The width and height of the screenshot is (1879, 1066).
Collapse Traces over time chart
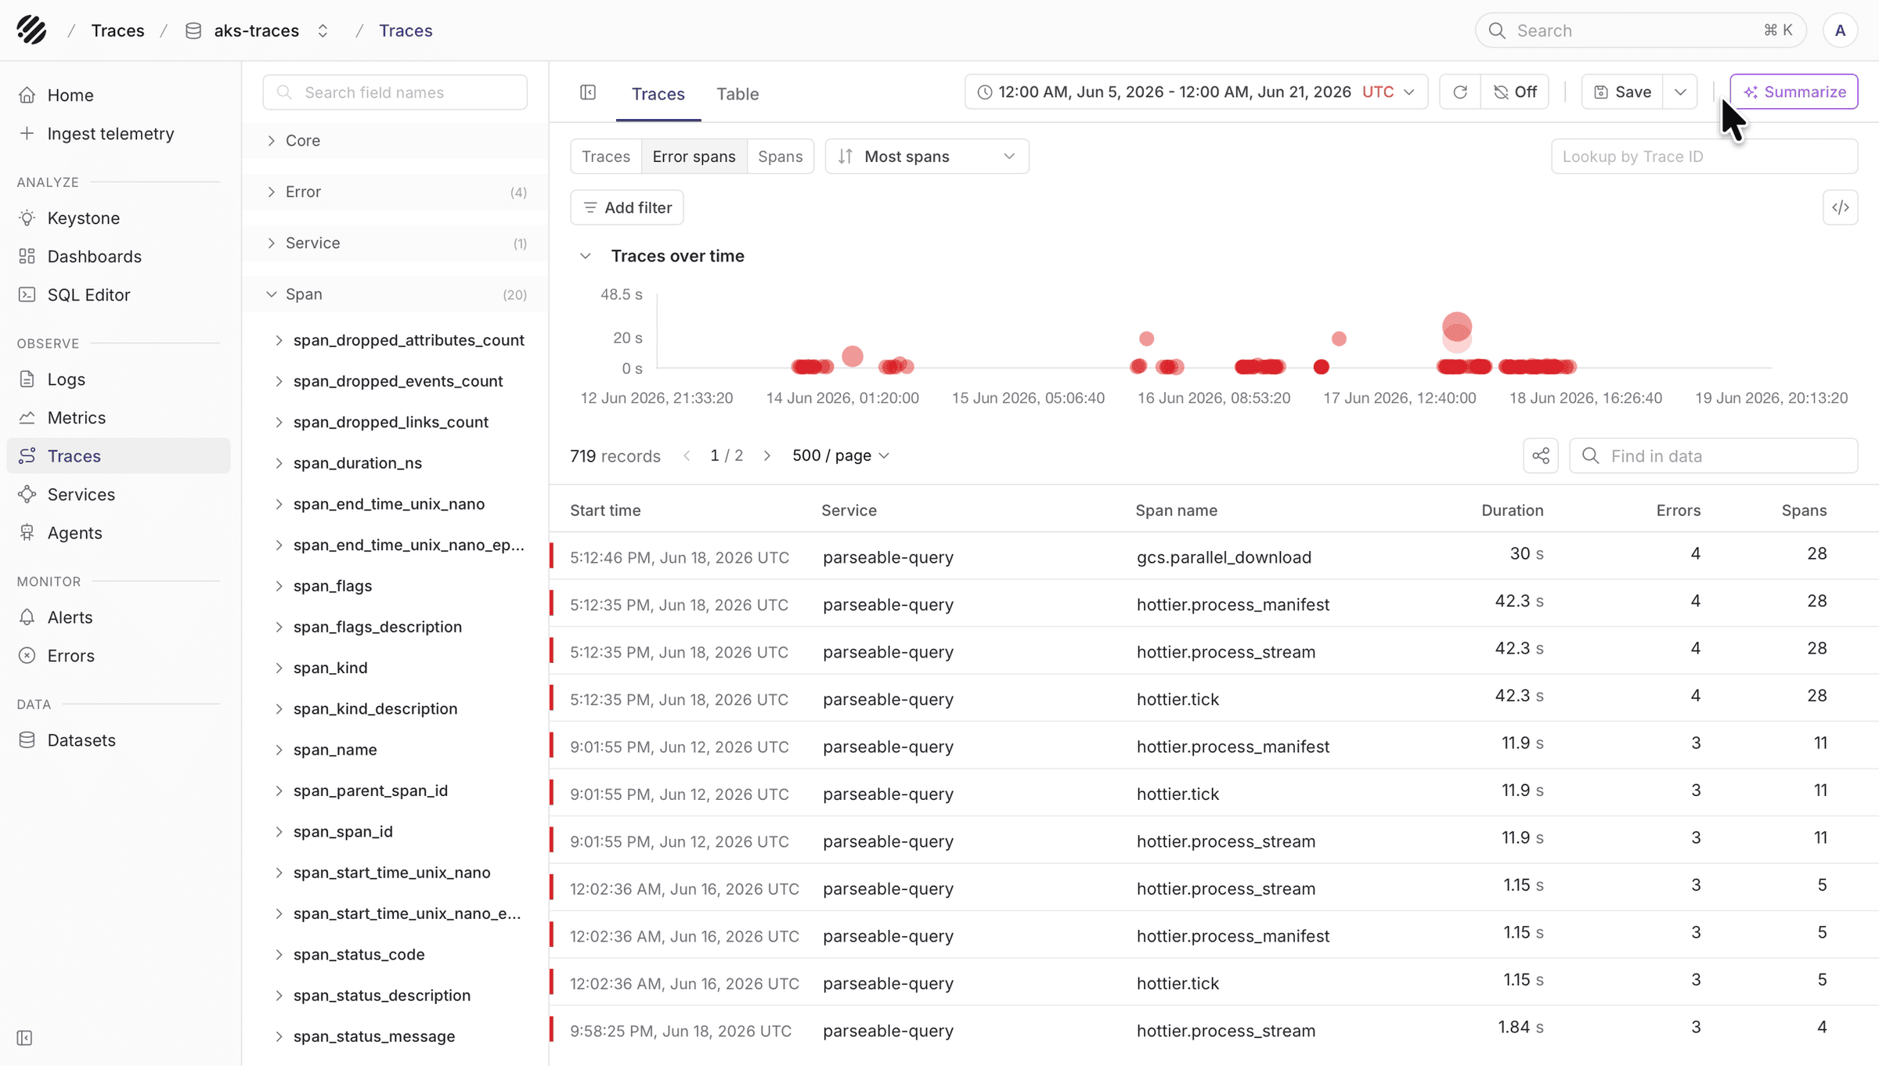tap(585, 256)
